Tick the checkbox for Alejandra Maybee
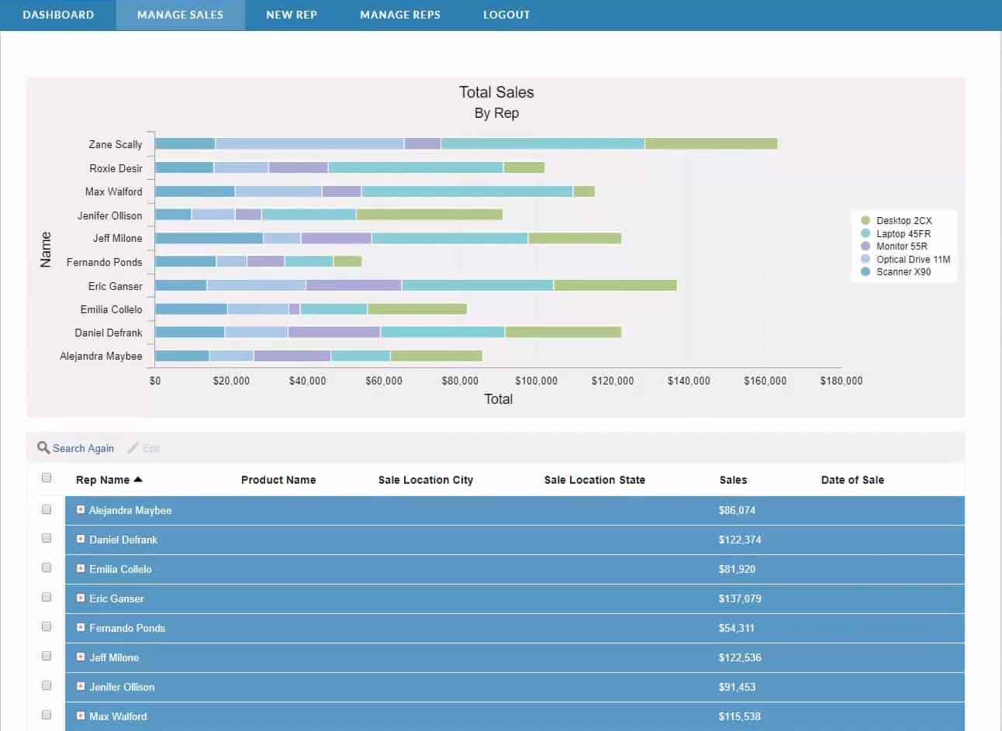The height and width of the screenshot is (731, 1002). tap(47, 510)
